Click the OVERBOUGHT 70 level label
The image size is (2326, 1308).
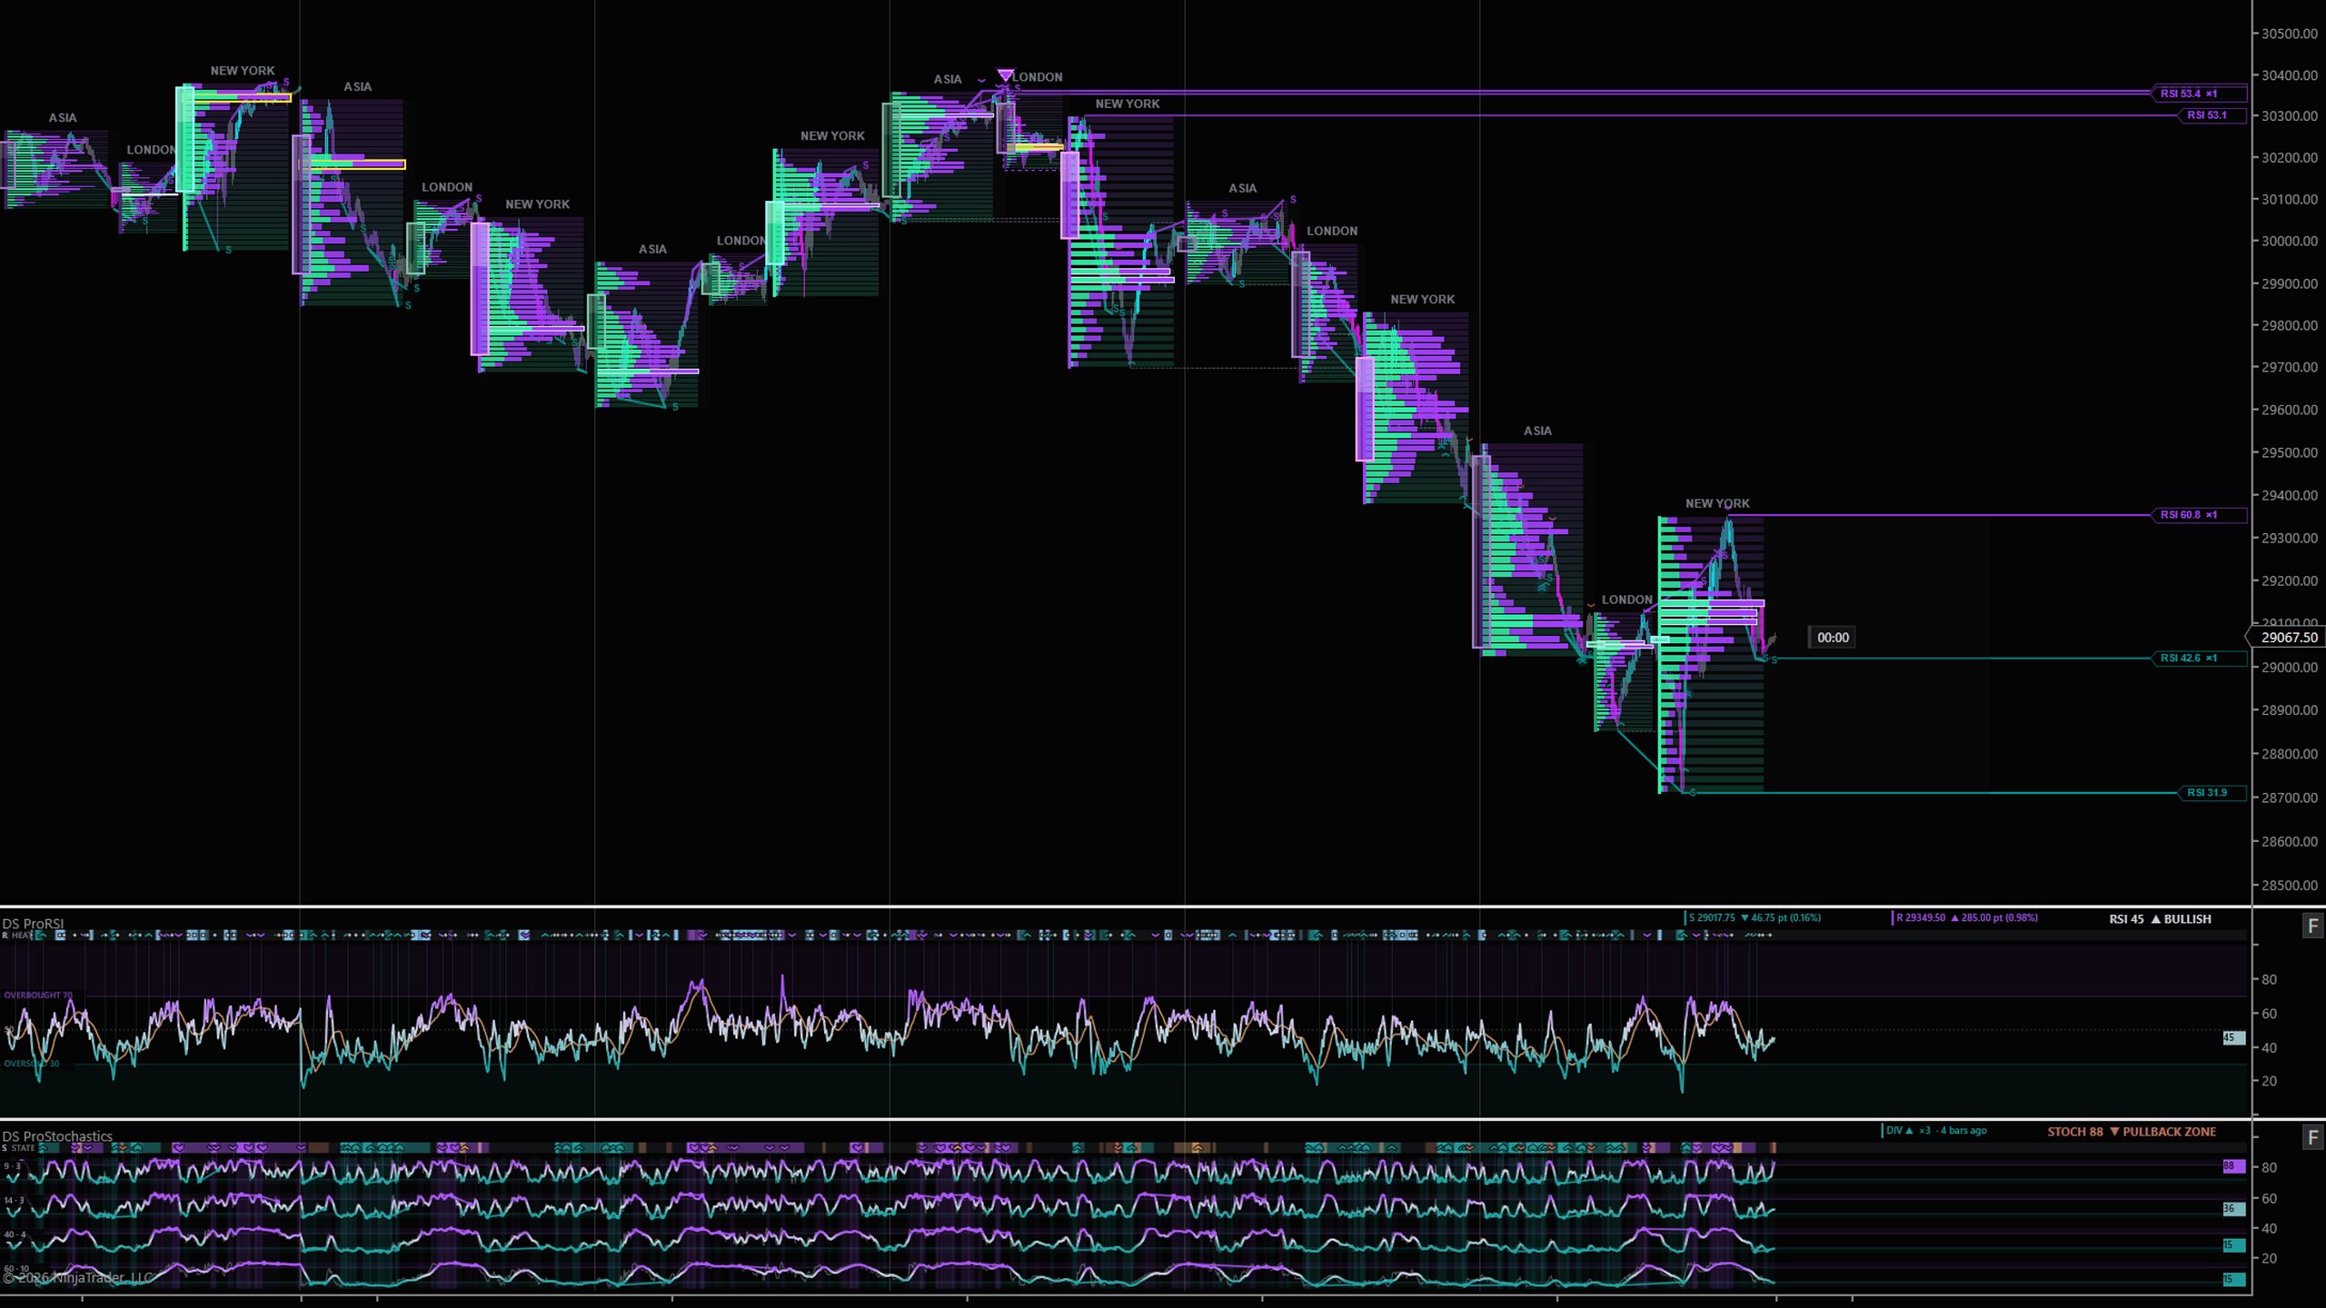37,996
